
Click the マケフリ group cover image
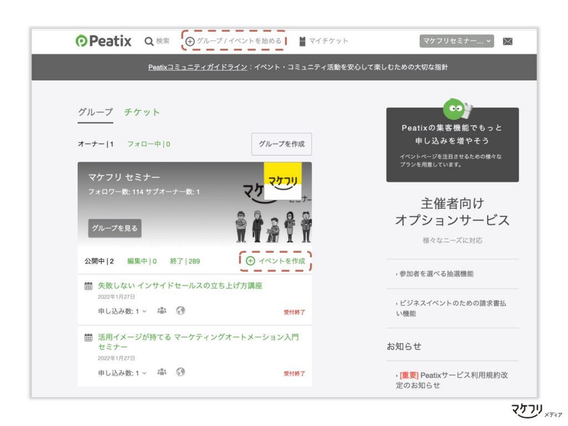pos(283,179)
